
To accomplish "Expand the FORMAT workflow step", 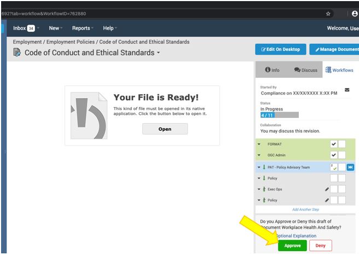I will (x=259, y=144).
